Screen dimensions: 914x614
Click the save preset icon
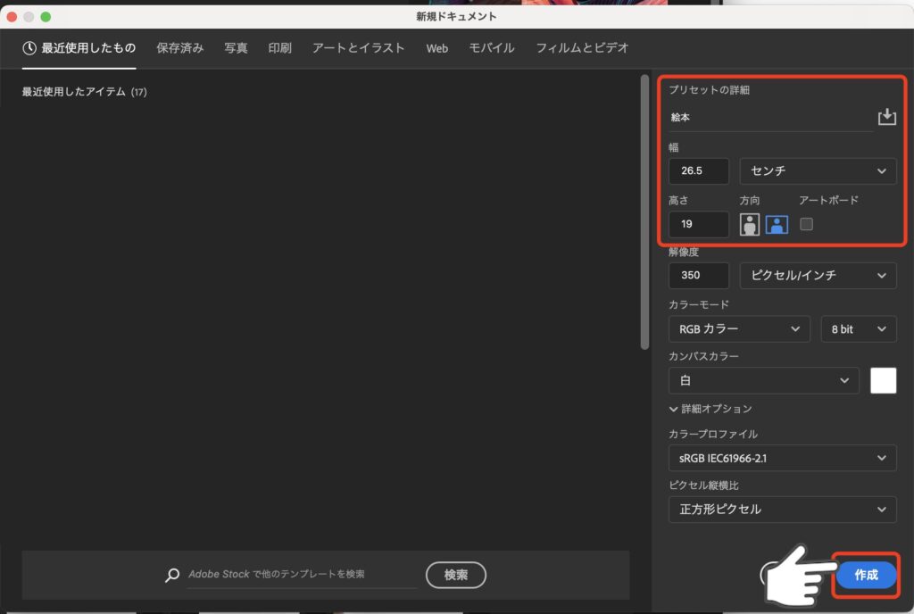click(x=886, y=117)
